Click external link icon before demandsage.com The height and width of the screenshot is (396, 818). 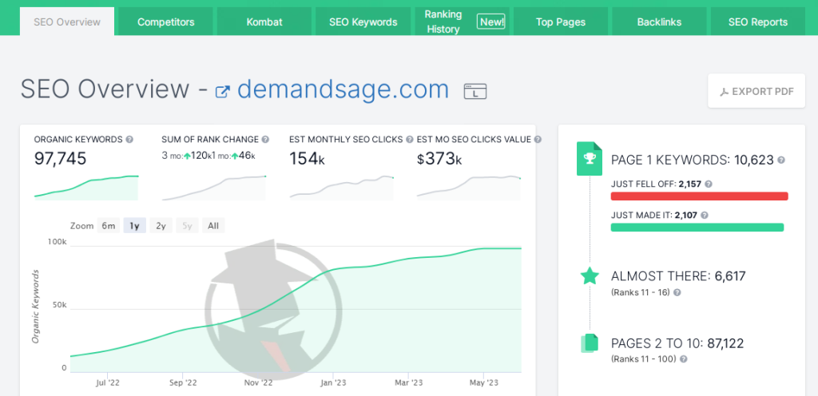tap(223, 92)
